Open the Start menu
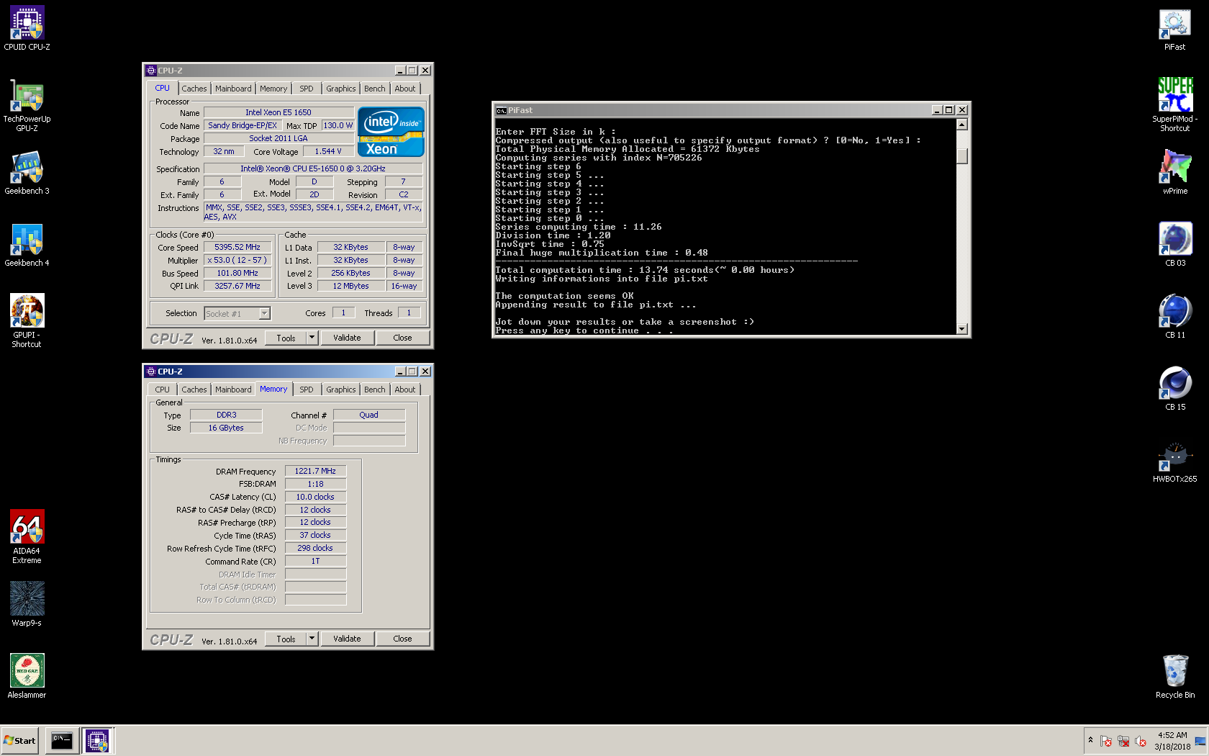The width and height of the screenshot is (1209, 756). pyautogui.click(x=20, y=740)
